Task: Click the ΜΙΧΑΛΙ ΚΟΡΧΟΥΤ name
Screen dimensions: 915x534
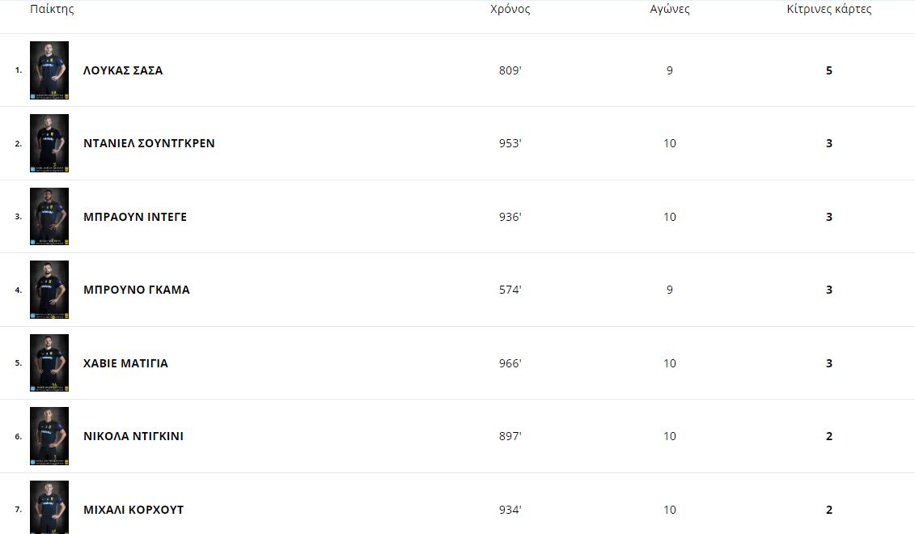Action: point(133,510)
